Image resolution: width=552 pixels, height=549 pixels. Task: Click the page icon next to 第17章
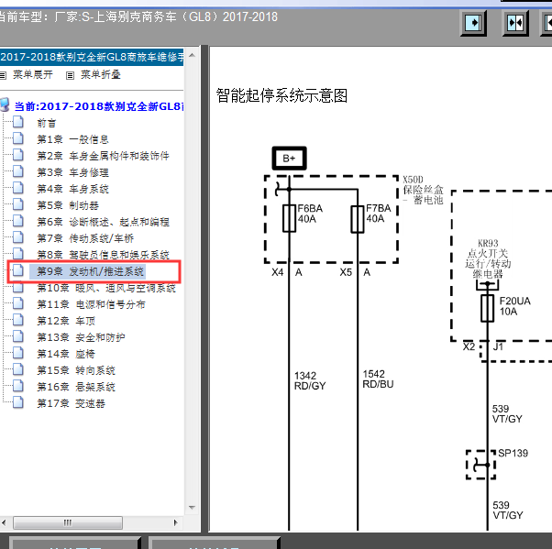[x=18, y=402]
